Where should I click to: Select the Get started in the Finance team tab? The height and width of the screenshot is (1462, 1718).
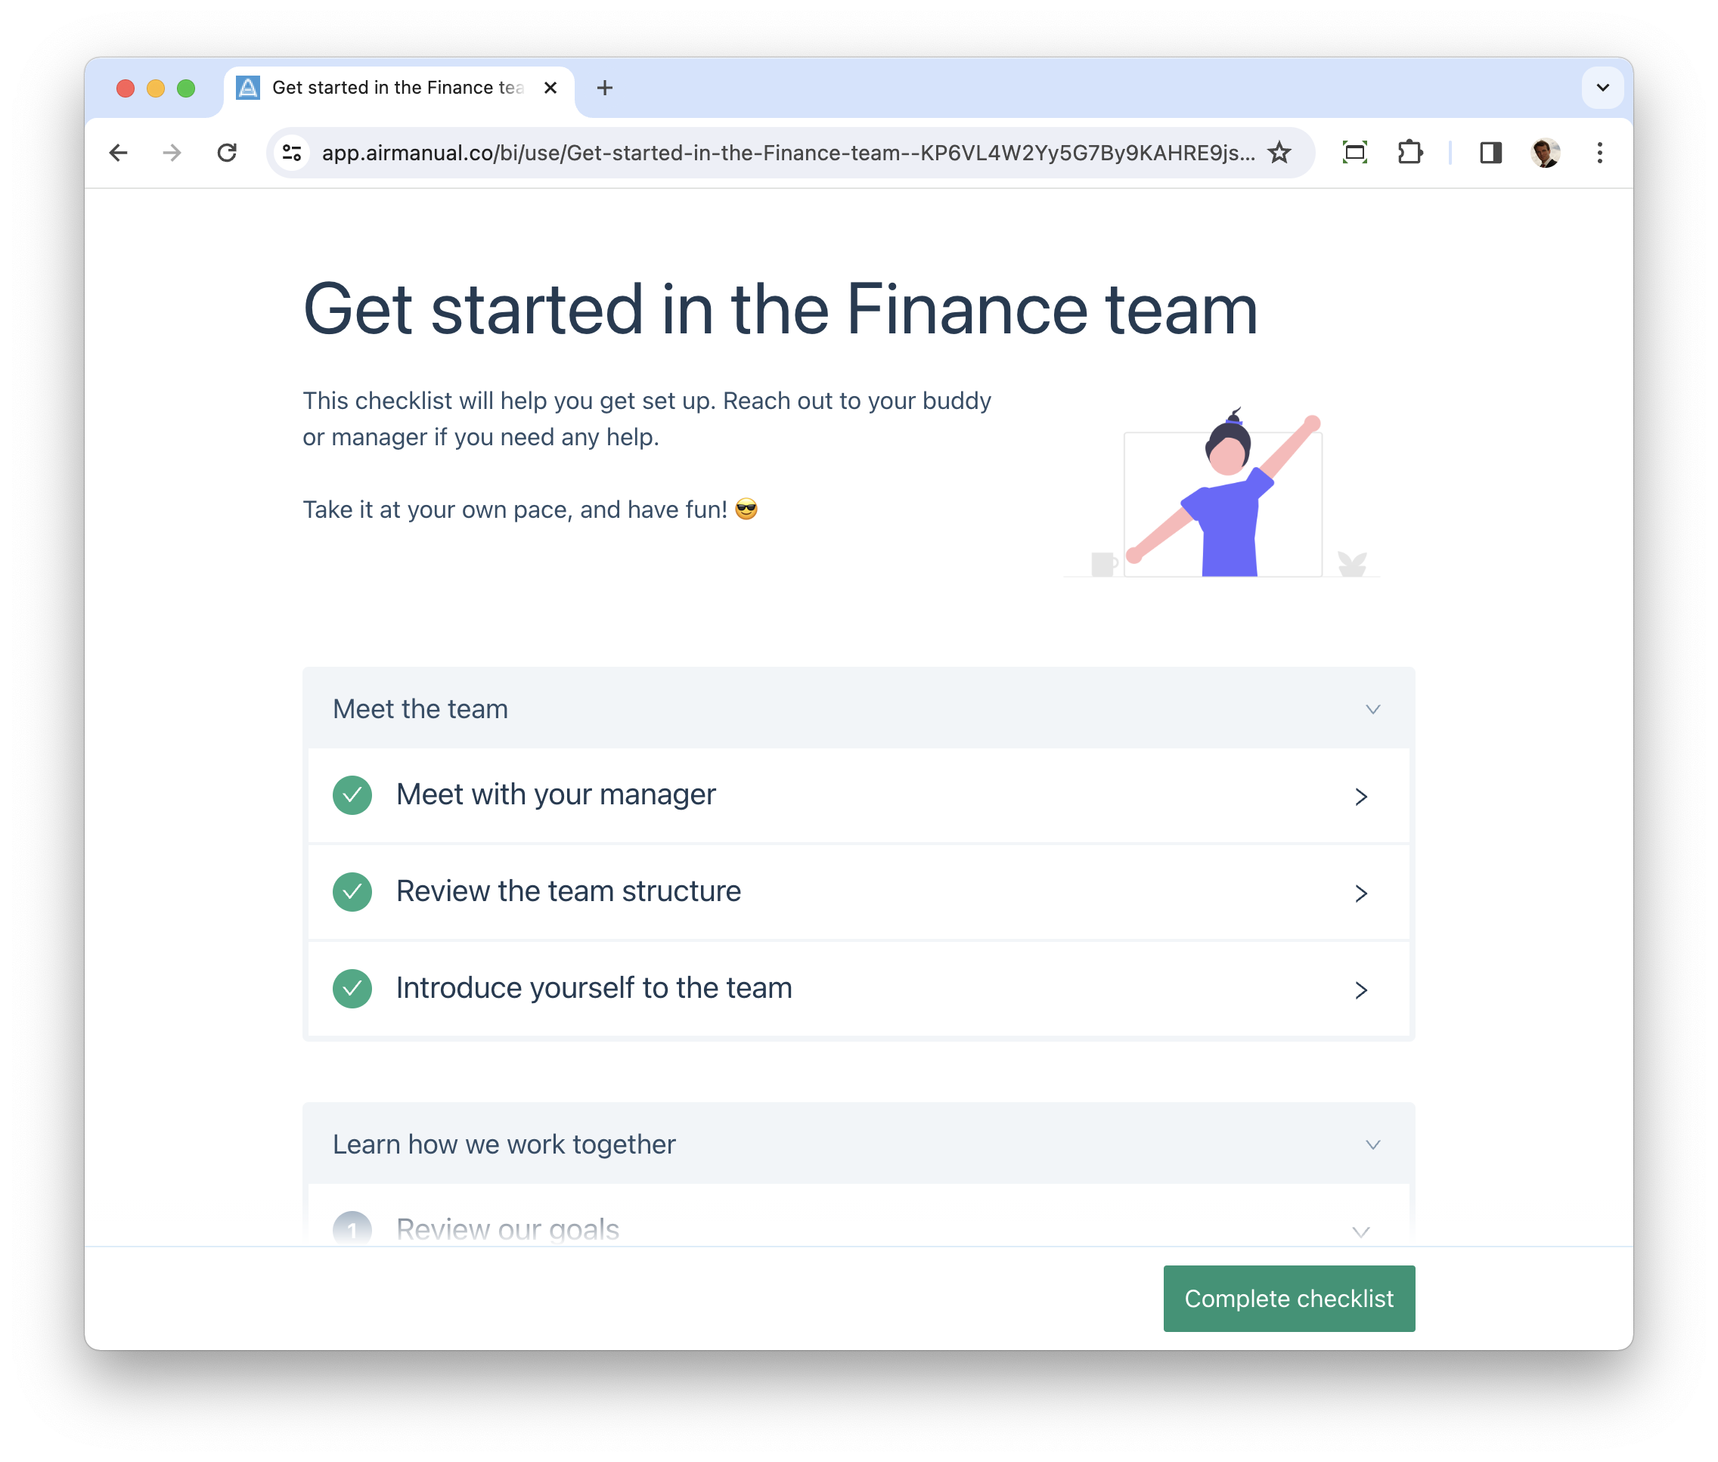[398, 88]
